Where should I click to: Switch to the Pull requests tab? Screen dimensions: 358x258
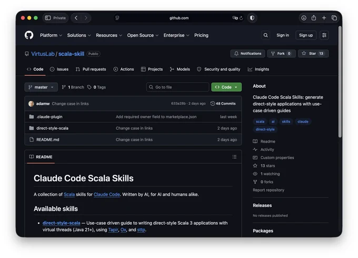[x=91, y=69]
